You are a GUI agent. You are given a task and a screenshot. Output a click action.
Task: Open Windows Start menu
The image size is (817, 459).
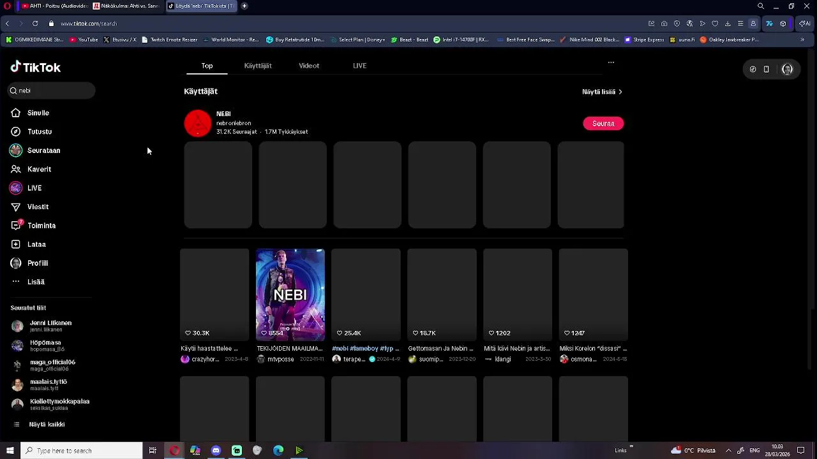pos(10,451)
